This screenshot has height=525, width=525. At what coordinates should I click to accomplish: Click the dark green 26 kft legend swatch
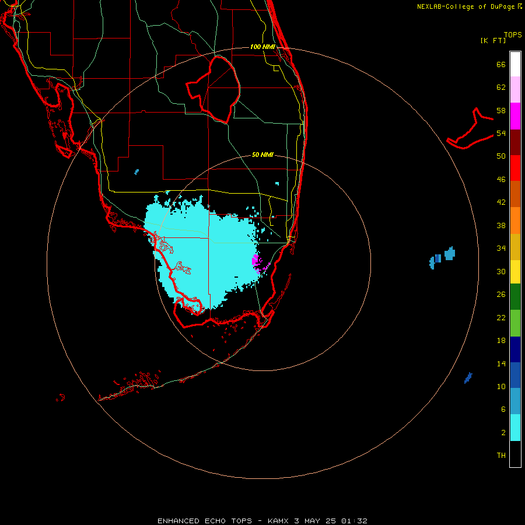click(515, 297)
